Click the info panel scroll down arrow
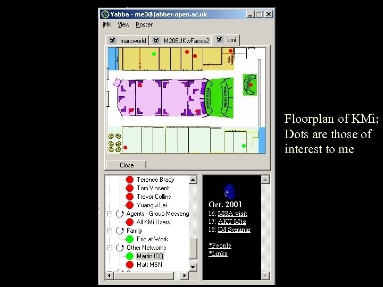Image resolution: width=383 pixels, height=287 pixels. pyautogui.click(x=265, y=276)
